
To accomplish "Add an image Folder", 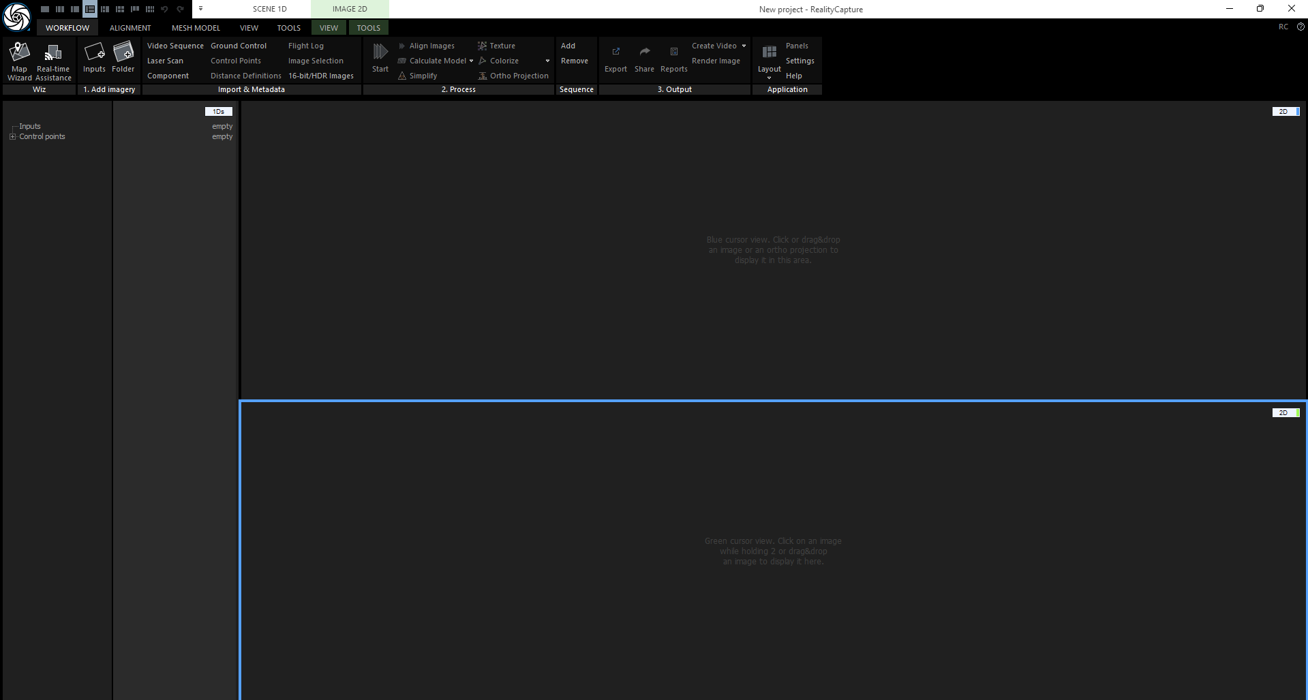I will pyautogui.click(x=123, y=58).
